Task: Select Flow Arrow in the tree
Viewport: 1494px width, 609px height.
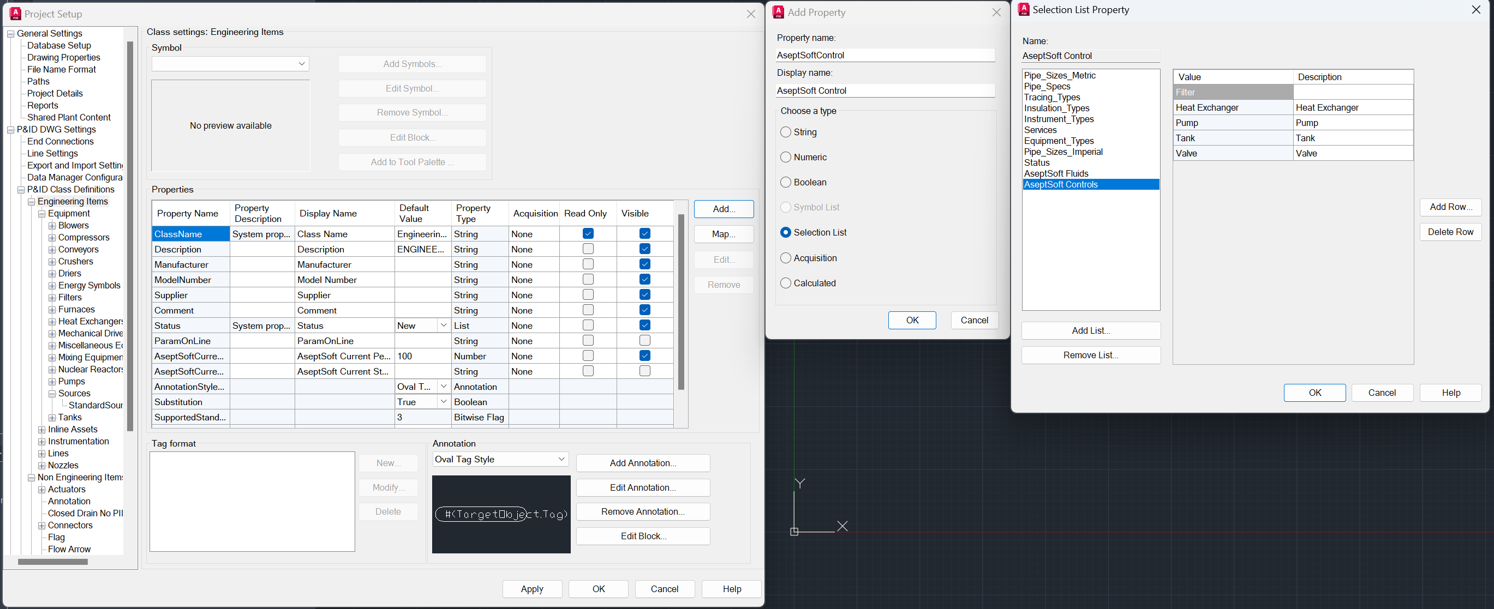Action: (x=69, y=550)
